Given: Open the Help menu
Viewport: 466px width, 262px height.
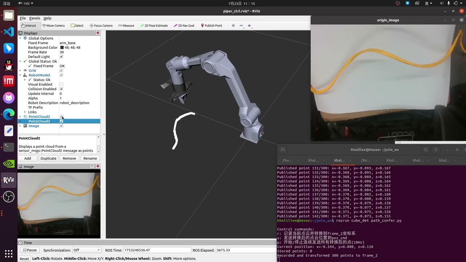Looking at the screenshot, I should tap(47, 18).
